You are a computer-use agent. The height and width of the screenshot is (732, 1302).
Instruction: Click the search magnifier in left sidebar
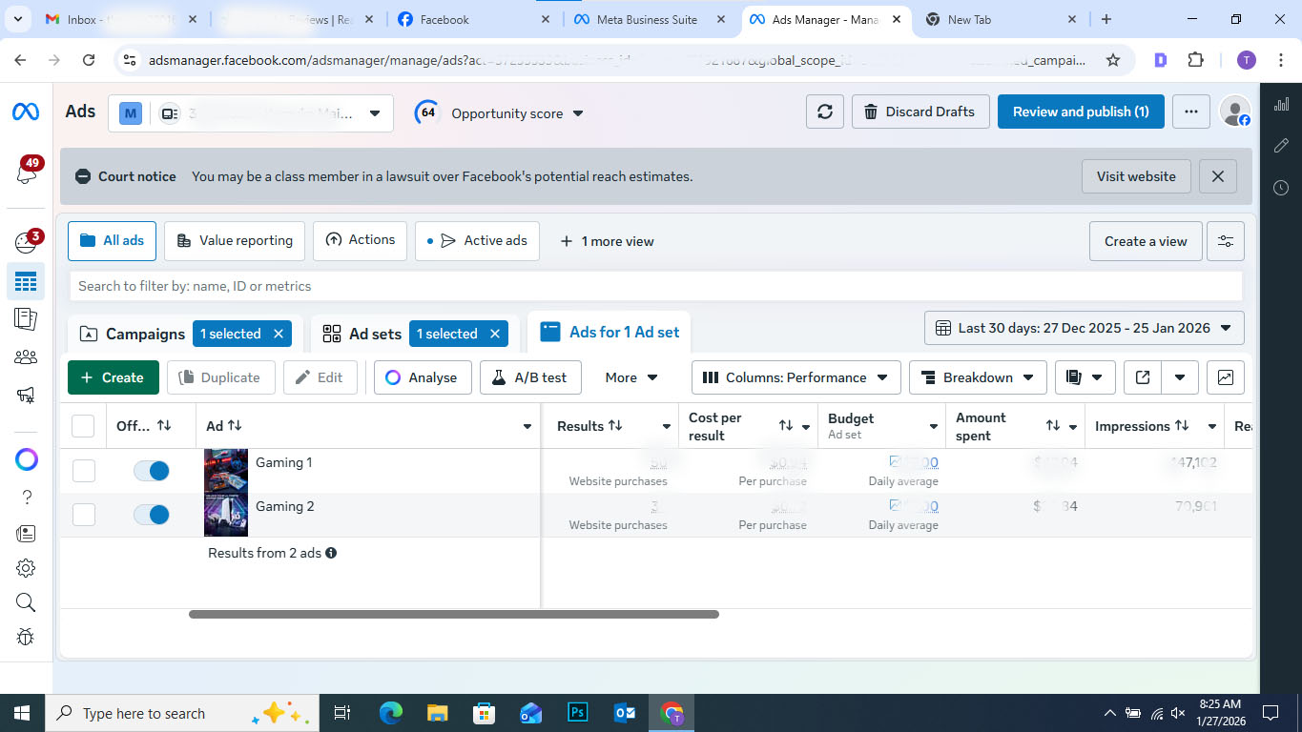[x=26, y=602]
